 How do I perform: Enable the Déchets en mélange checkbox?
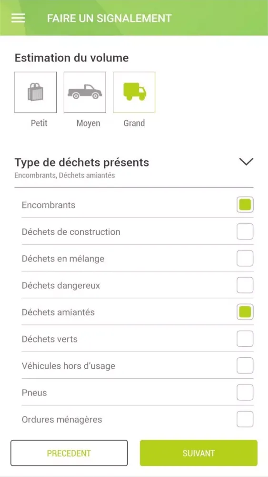pos(245,258)
